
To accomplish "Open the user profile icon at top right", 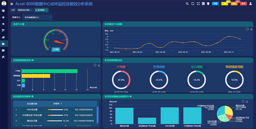I will tap(251, 4).
